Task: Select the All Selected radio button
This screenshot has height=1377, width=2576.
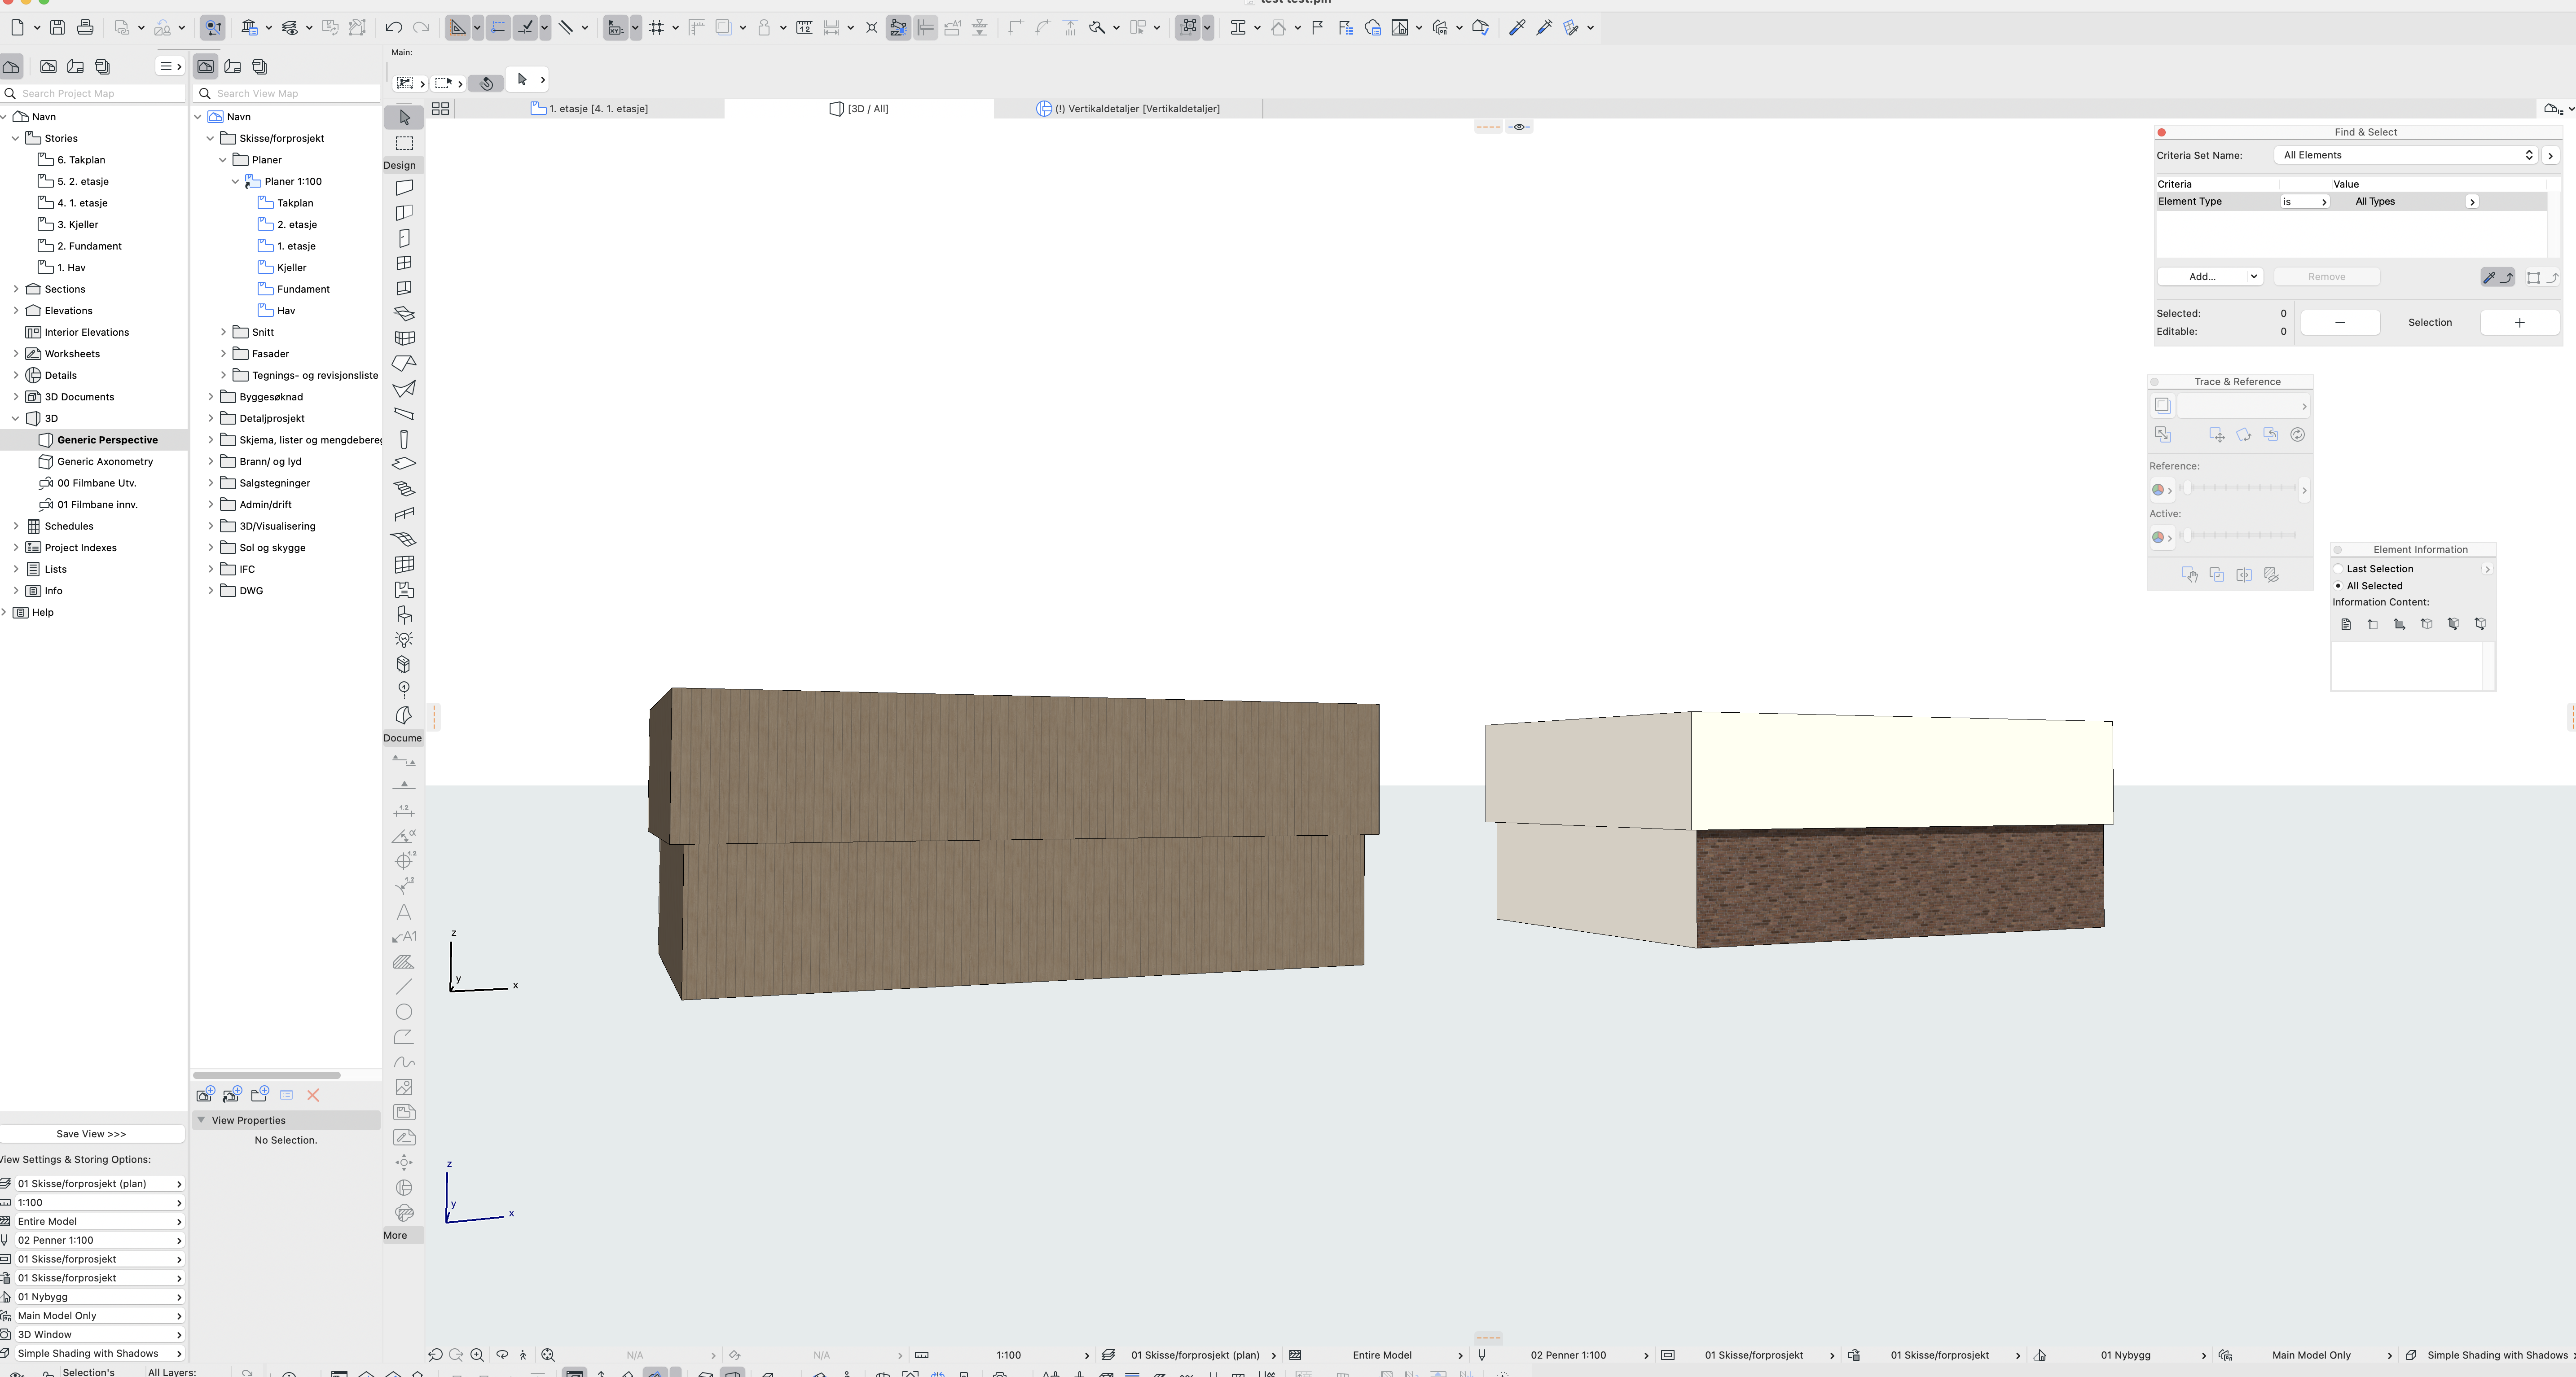Action: coord(2338,586)
